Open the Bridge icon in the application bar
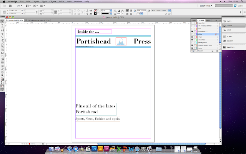This screenshot has height=154, width=246. (10, 6)
